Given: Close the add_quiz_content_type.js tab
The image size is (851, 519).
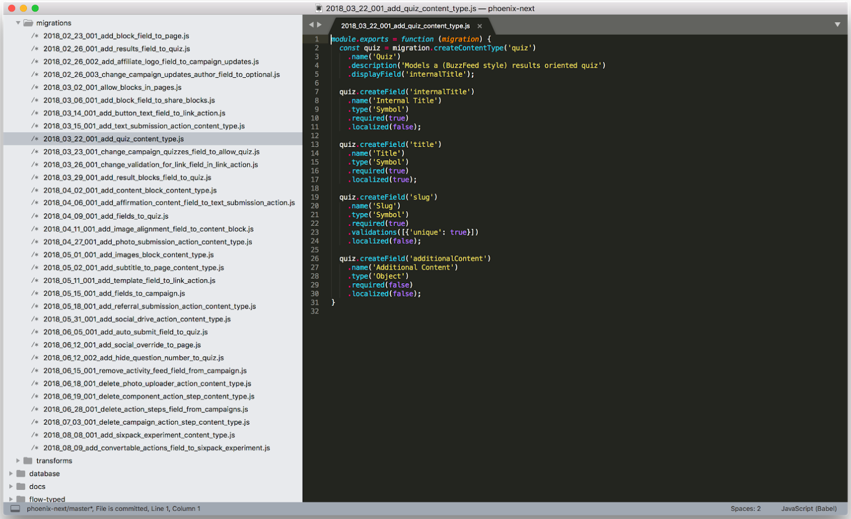Looking at the screenshot, I should [480, 26].
